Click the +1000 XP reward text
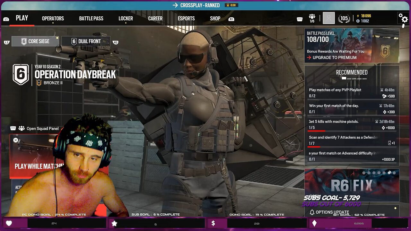Screen dimensions: 411x231 click(x=388, y=159)
